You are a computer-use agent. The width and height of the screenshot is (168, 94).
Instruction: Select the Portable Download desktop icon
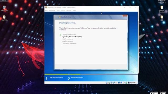pyautogui.click(x=162, y=2)
